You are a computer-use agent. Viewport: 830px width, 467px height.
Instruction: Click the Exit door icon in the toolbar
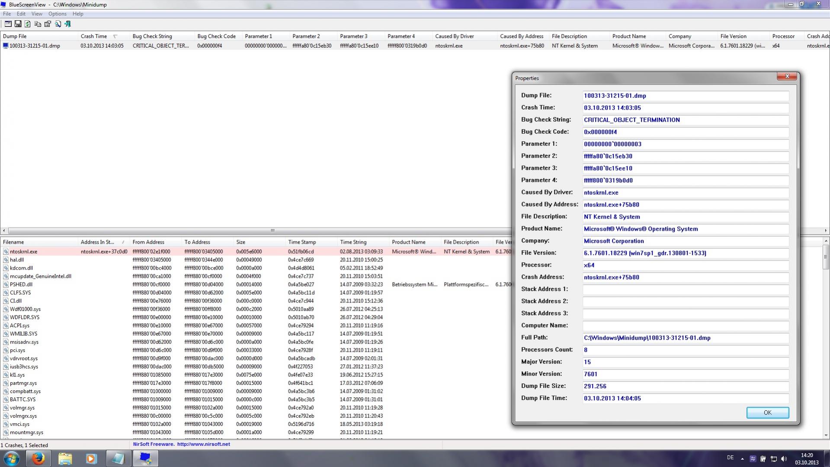point(67,24)
